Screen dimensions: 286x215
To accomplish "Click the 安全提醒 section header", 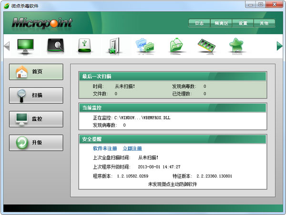I will 173,139.
